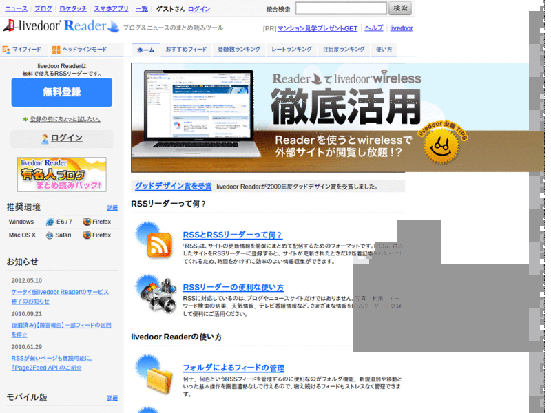Open ケータイ版livedoor Reader終了のお知らせ link
The height and width of the screenshot is (413, 551).
[60, 297]
